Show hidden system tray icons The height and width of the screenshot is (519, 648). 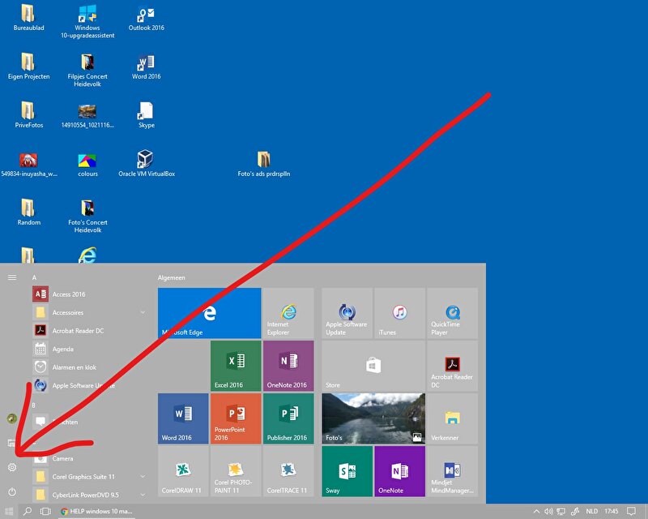536,512
